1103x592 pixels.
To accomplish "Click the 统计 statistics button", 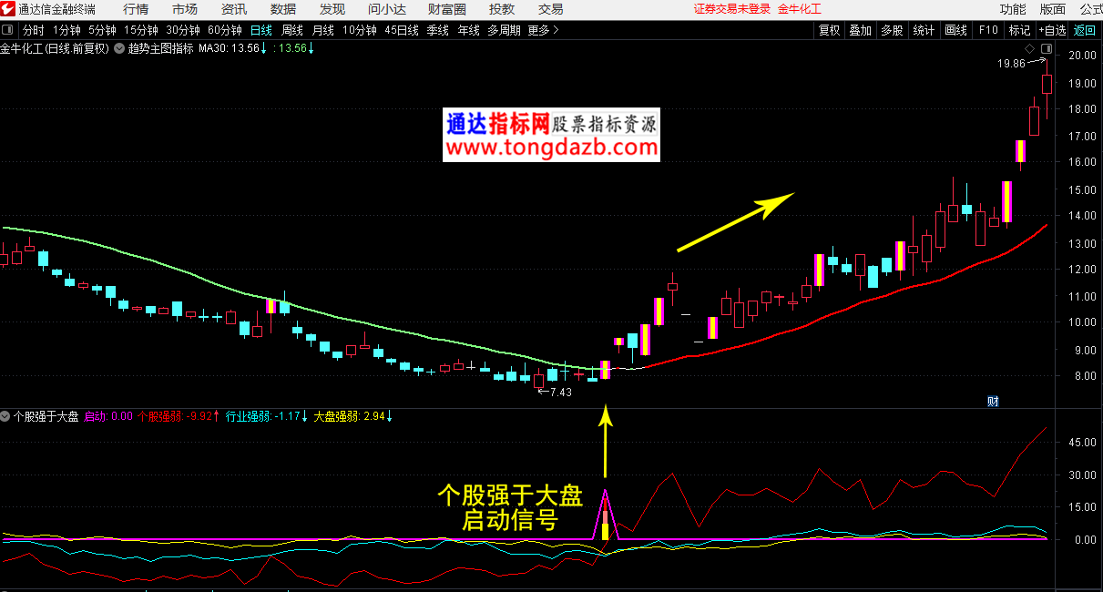I will (x=924, y=30).
